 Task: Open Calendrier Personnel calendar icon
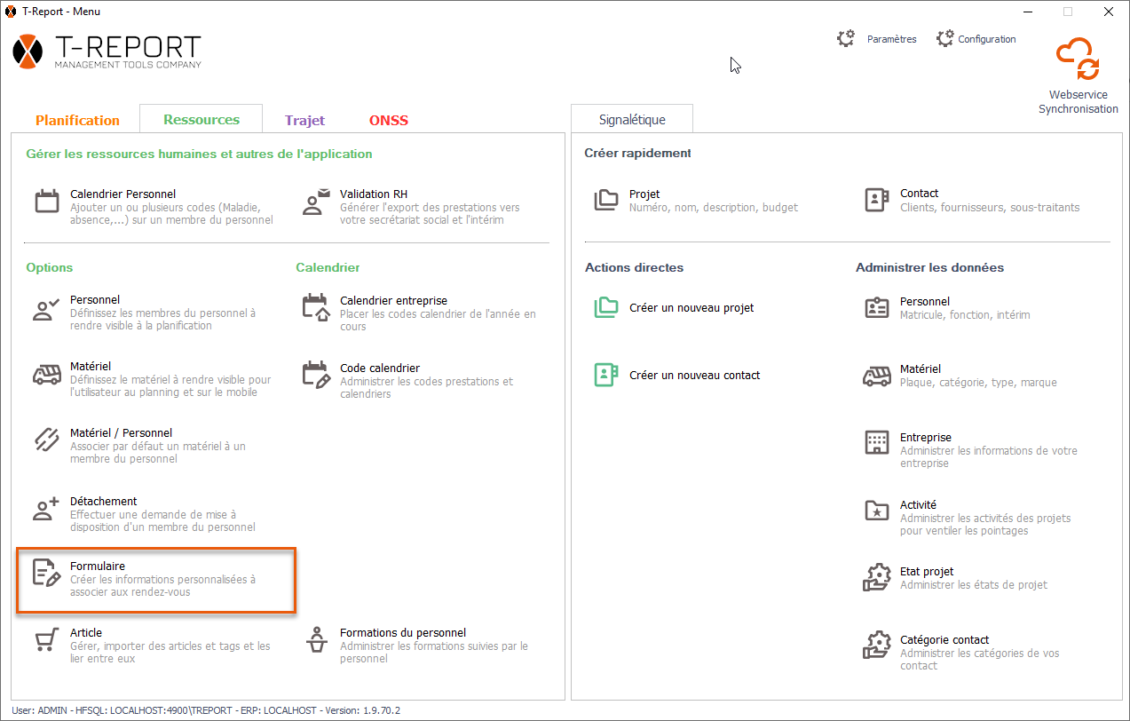click(47, 202)
